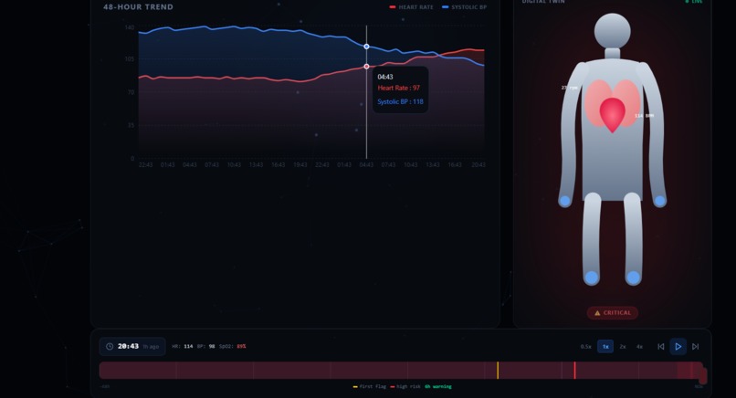Click the 'Systolic BP : 118' tooltip value
This screenshot has height=398, width=736.
click(400, 101)
